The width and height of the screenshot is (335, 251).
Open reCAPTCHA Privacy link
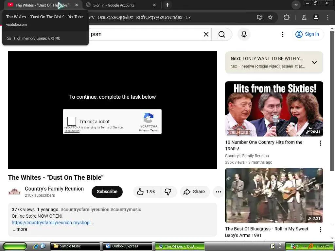point(143,130)
